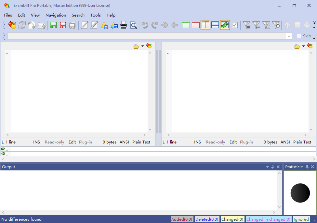Click the green Save first file icon
The width and height of the screenshot is (317, 223).
(x=53, y=25)
